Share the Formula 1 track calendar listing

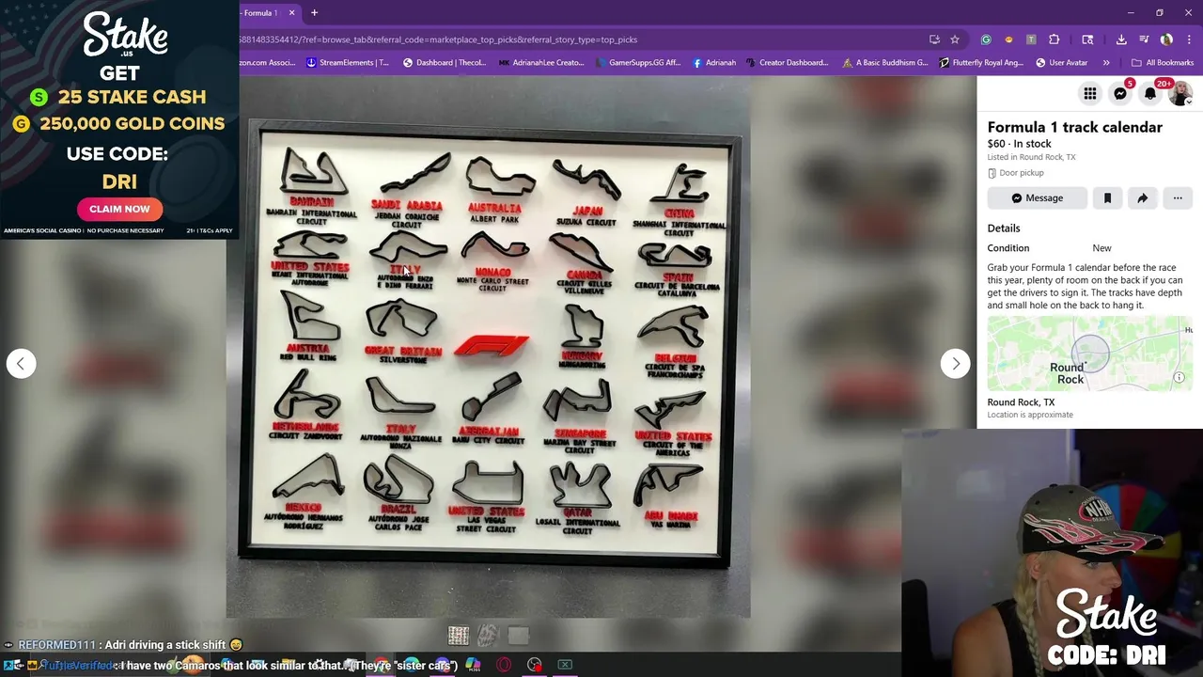(1142, 198)
